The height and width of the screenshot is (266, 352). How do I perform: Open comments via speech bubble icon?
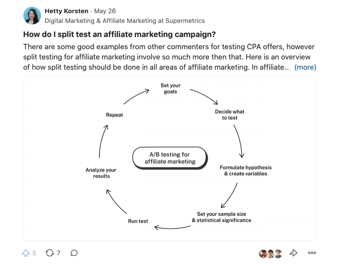pyautogui.click(x=74, y=253)
